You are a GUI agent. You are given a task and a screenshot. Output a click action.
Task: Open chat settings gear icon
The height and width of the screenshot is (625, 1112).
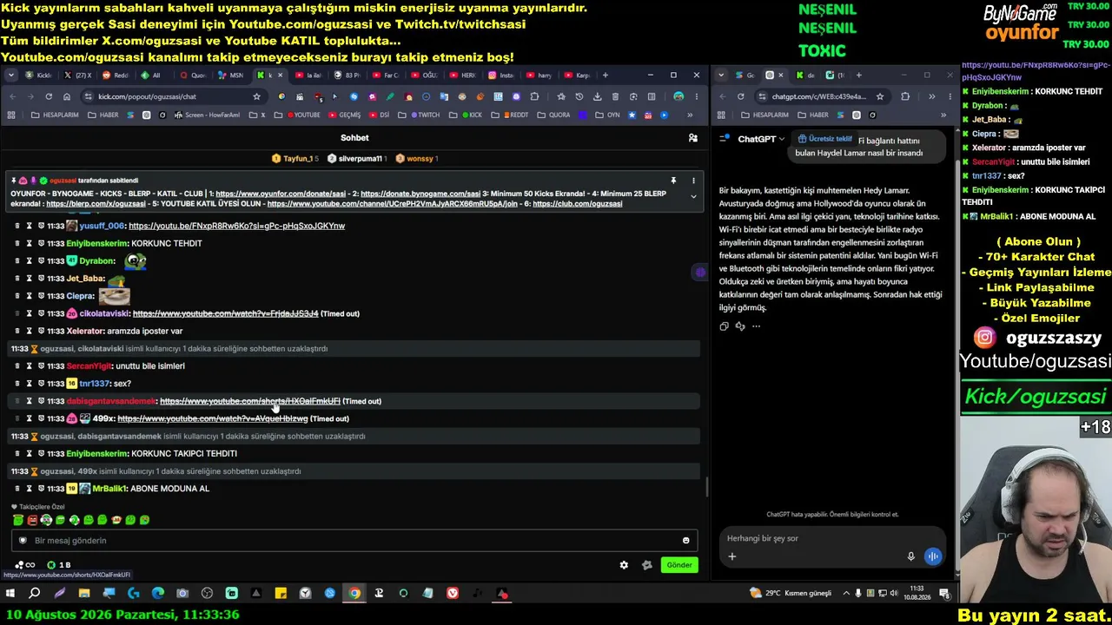point(624,565)
